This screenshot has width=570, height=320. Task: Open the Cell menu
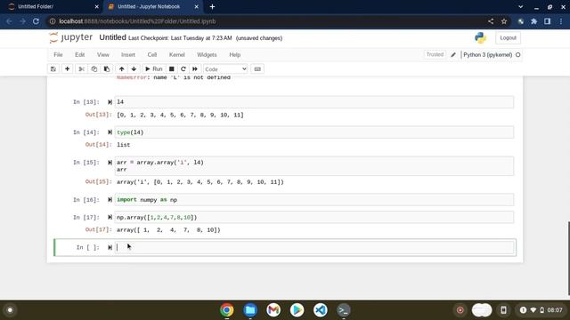(152, 55)
